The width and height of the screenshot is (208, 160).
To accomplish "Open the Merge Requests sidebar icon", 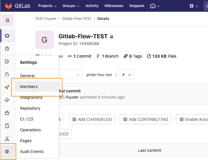I will click(7, 74).
